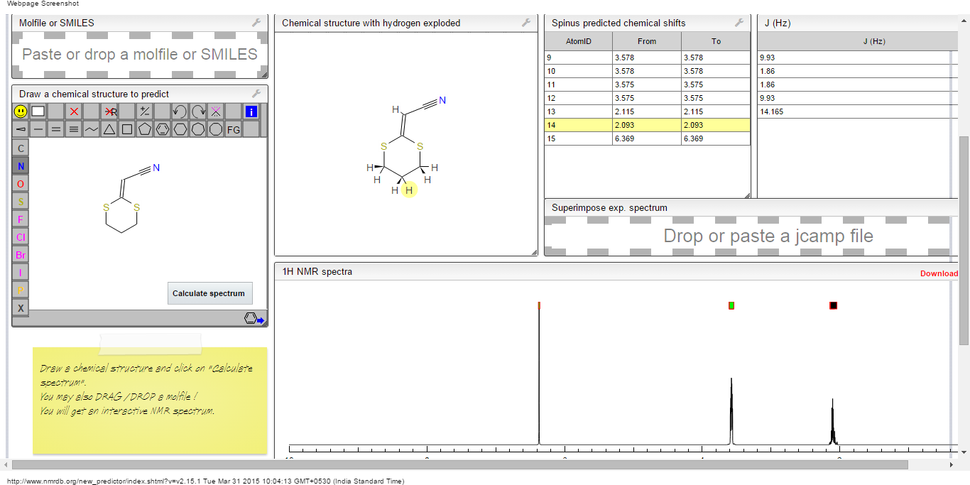Image resolution: width=970 pixels, height=485 pixels.
Task: Click the redo arrow in structure editor
Action: (x=198, y=111)
